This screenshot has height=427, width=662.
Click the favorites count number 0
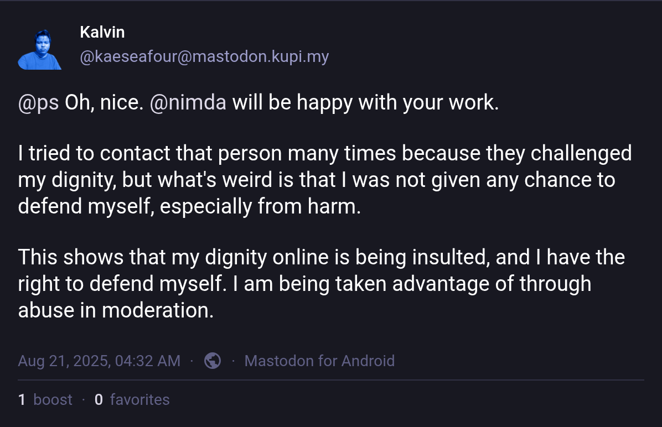[99, 399]
